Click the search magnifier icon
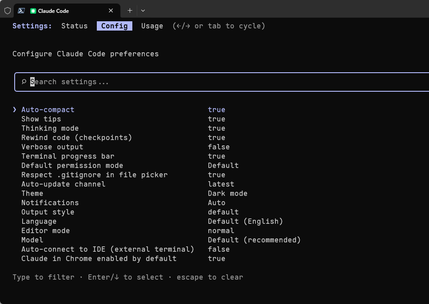This screenshot has width=429, height=304. (24, 82)
